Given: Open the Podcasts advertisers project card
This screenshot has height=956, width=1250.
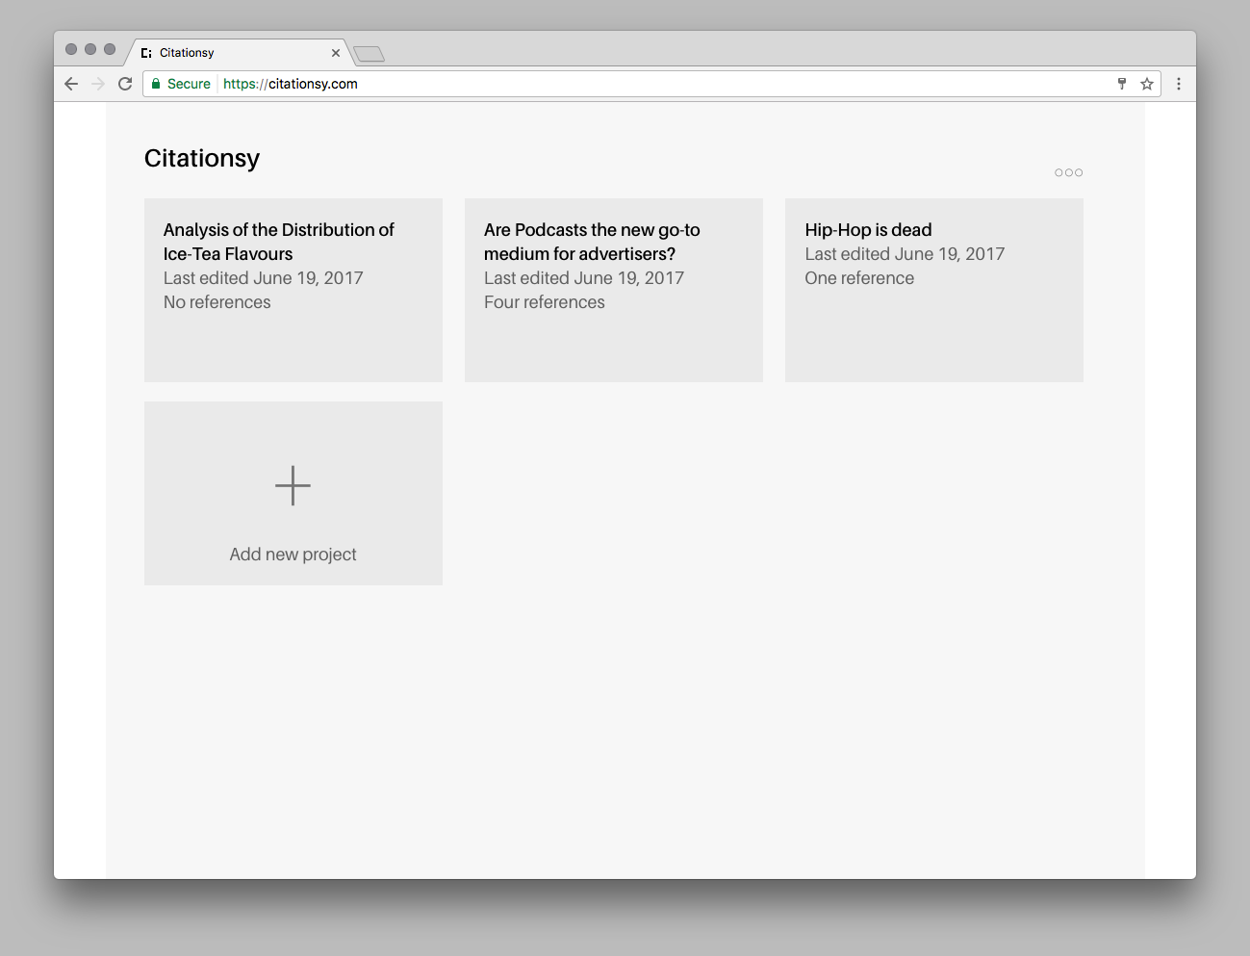Looking at the screenshot, I should click(614, 290).
